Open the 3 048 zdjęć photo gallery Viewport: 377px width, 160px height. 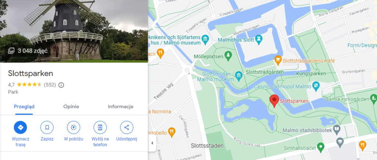[28, 51]
